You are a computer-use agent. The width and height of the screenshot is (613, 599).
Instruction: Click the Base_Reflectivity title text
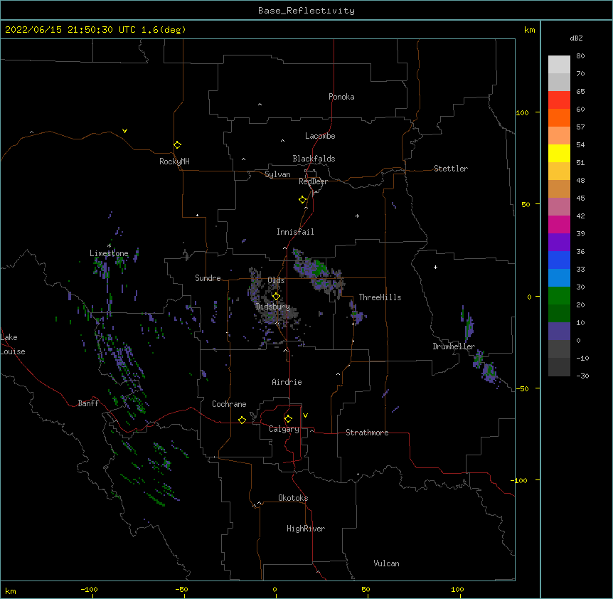[x=306, y=11]
